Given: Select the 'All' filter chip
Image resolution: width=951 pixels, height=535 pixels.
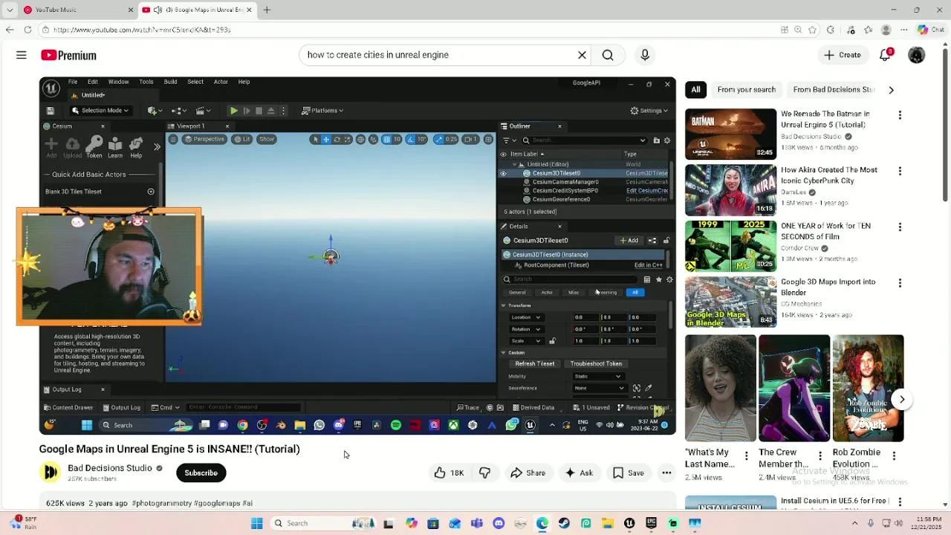Looking at the screenshot, I should click(696, 90).
